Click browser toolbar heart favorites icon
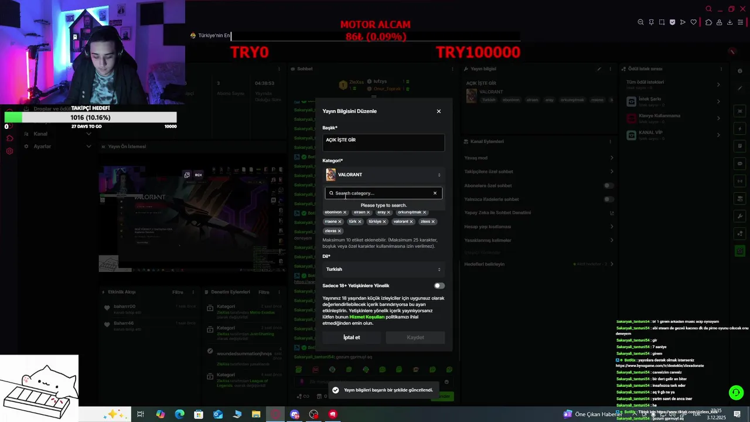This screenshot has width=750, height=422. [x=694, y=22]
